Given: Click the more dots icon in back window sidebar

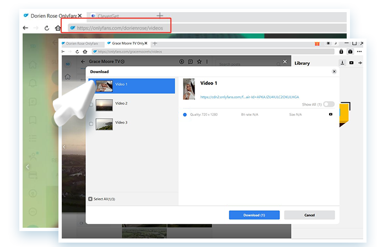Looking at the screenshot, I should point(33,212).
